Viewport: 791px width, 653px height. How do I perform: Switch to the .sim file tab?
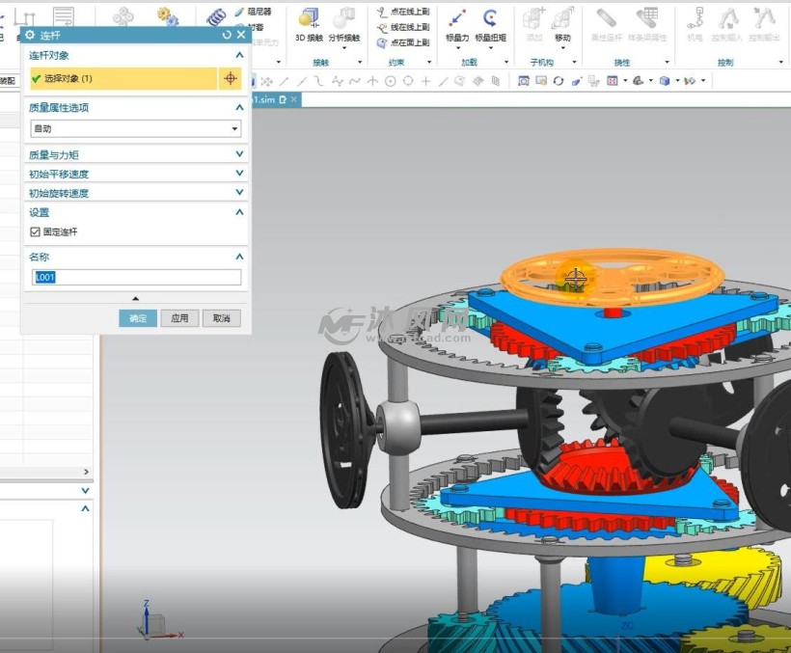point(268,100)
